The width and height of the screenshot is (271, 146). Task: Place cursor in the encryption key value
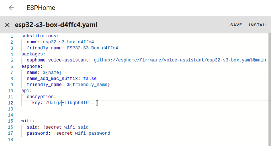[x=69, y=103]
